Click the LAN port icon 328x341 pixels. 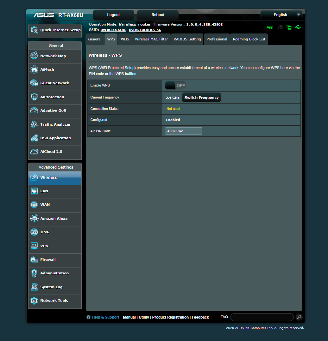34,191
